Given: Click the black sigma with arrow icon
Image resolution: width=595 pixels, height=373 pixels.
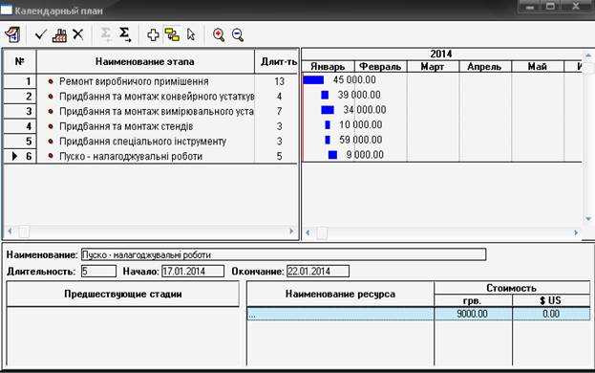Looking at the screenshot, I should click(125, 34).
